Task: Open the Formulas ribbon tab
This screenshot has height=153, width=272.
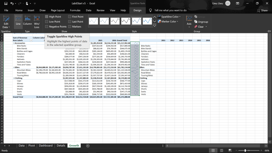Action: click(x=75, y=11)
